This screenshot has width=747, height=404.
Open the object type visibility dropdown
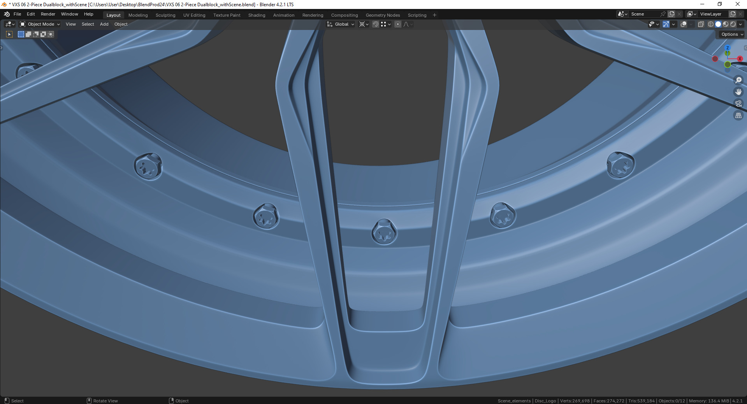click(x=654, y=24)
